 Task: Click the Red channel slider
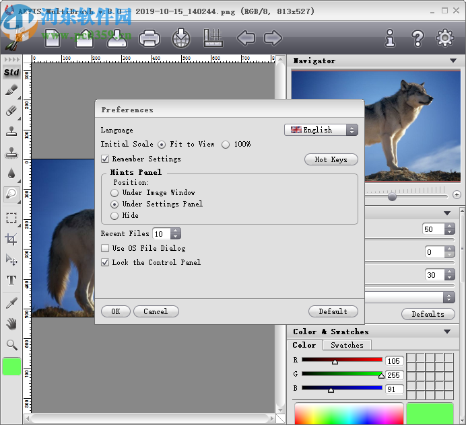[342, 360]
